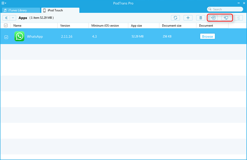
Task: Click the WhatsApp app icon
Action: pyautogui.click(x=19, y=36)
